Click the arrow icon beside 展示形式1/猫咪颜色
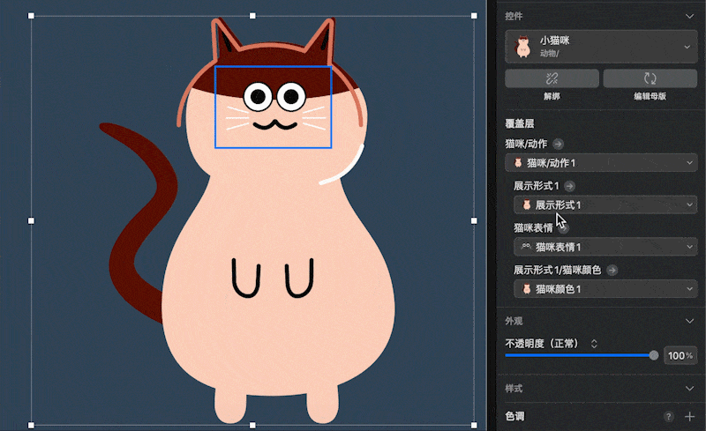The width and height of the screenshot is (706, 431). point(612,270)
